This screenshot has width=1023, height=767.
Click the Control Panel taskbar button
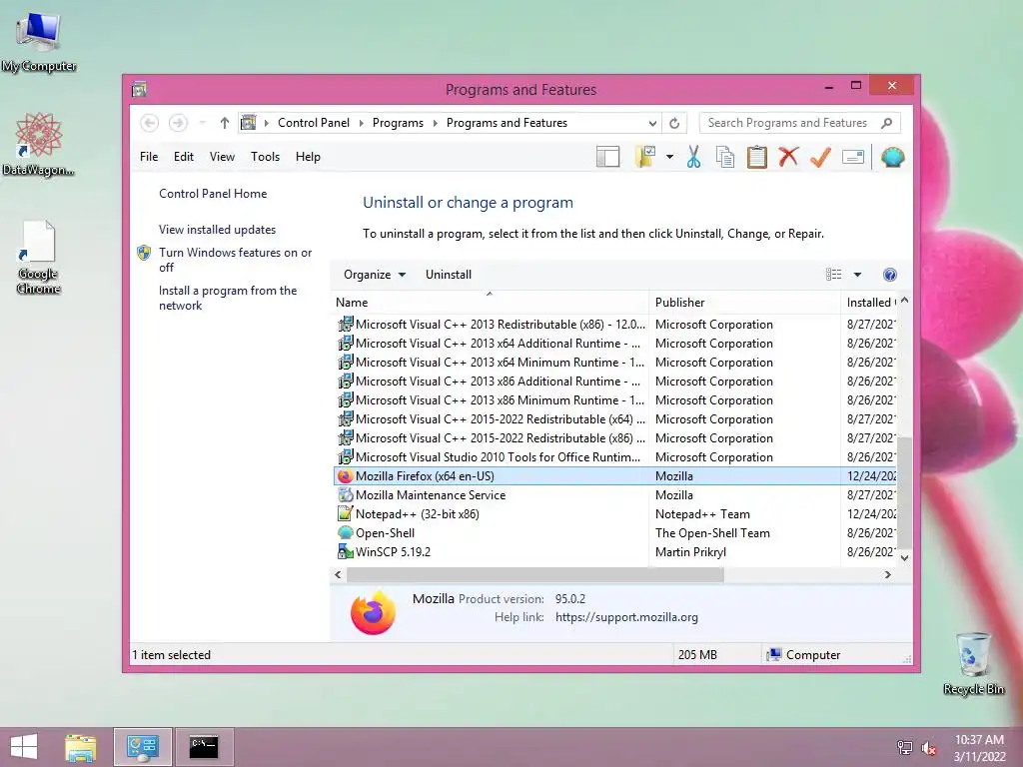143,747
